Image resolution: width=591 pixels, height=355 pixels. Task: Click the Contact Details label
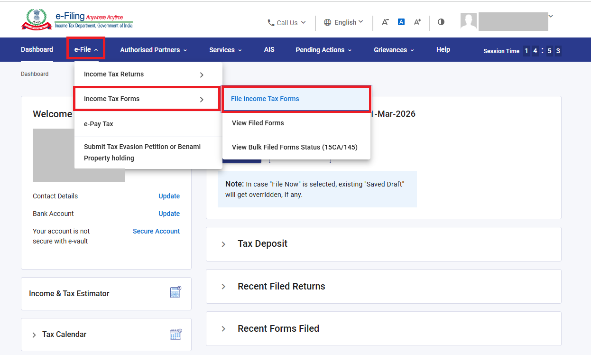tap(55, 196)
